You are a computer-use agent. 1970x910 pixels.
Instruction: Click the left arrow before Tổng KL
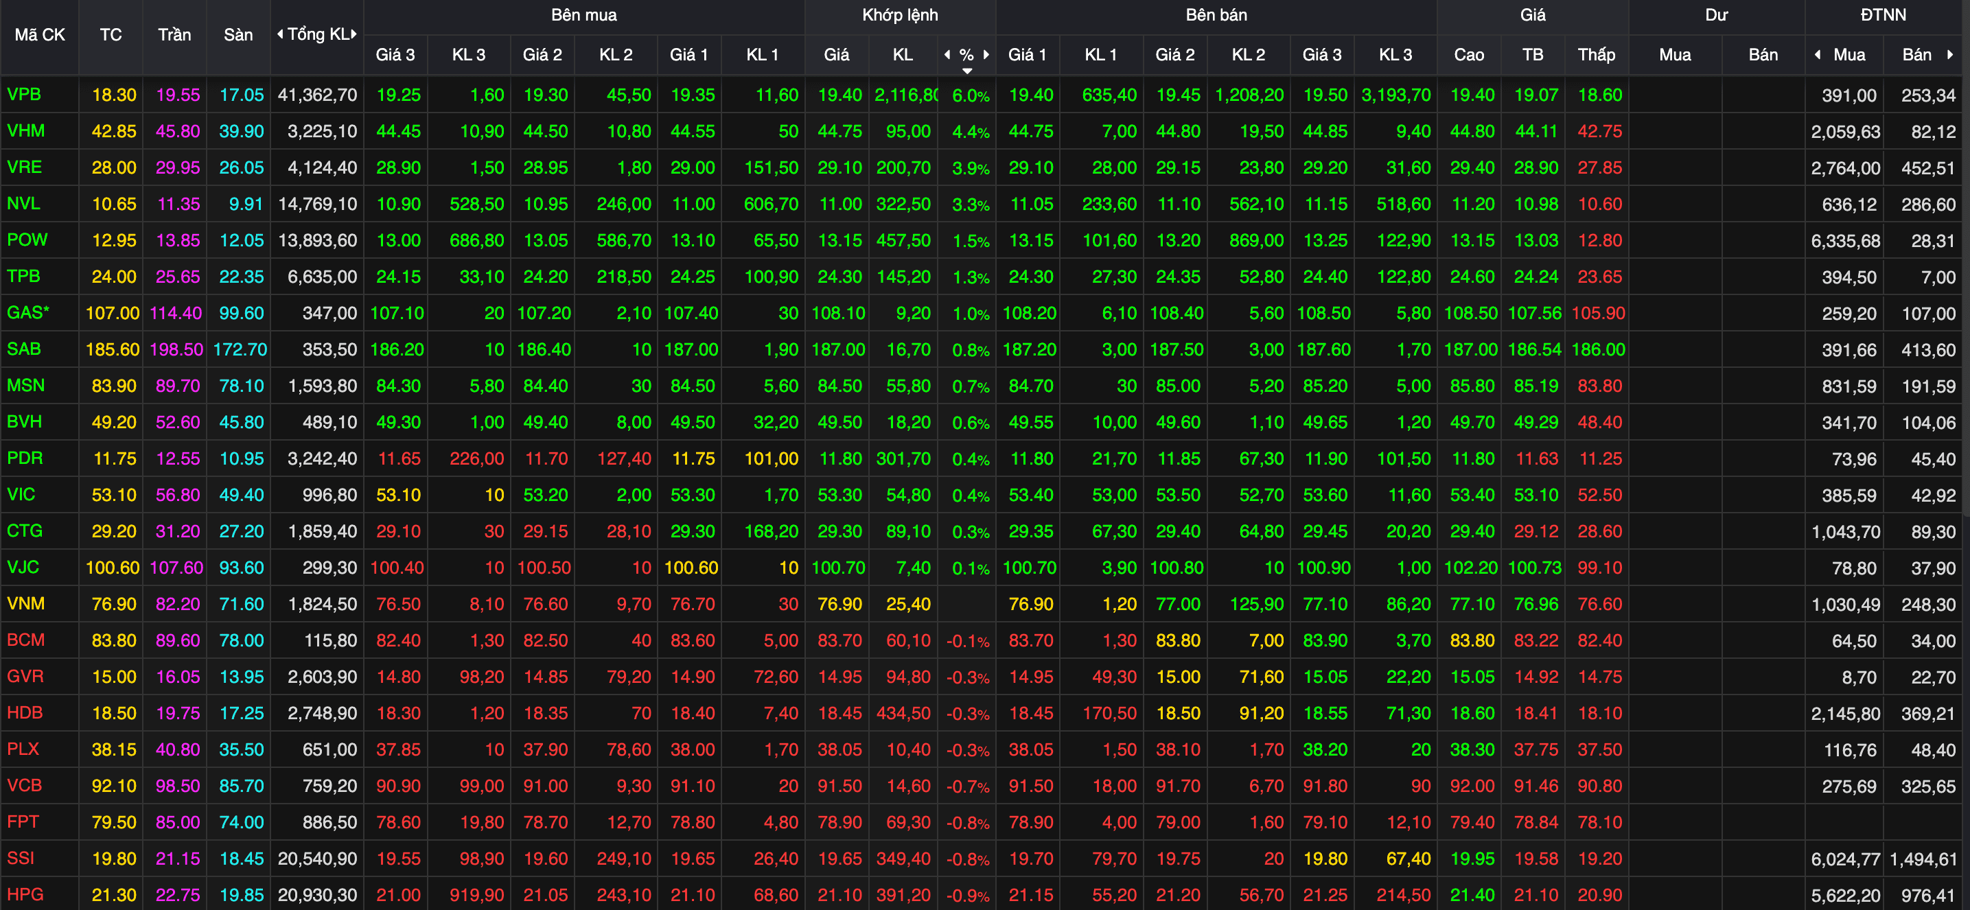(280, 34)
